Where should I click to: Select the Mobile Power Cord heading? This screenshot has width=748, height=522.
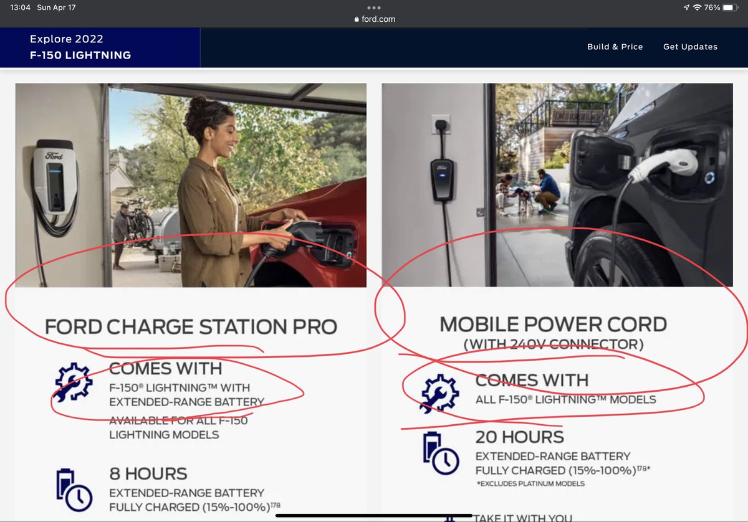tap(554, 325)
